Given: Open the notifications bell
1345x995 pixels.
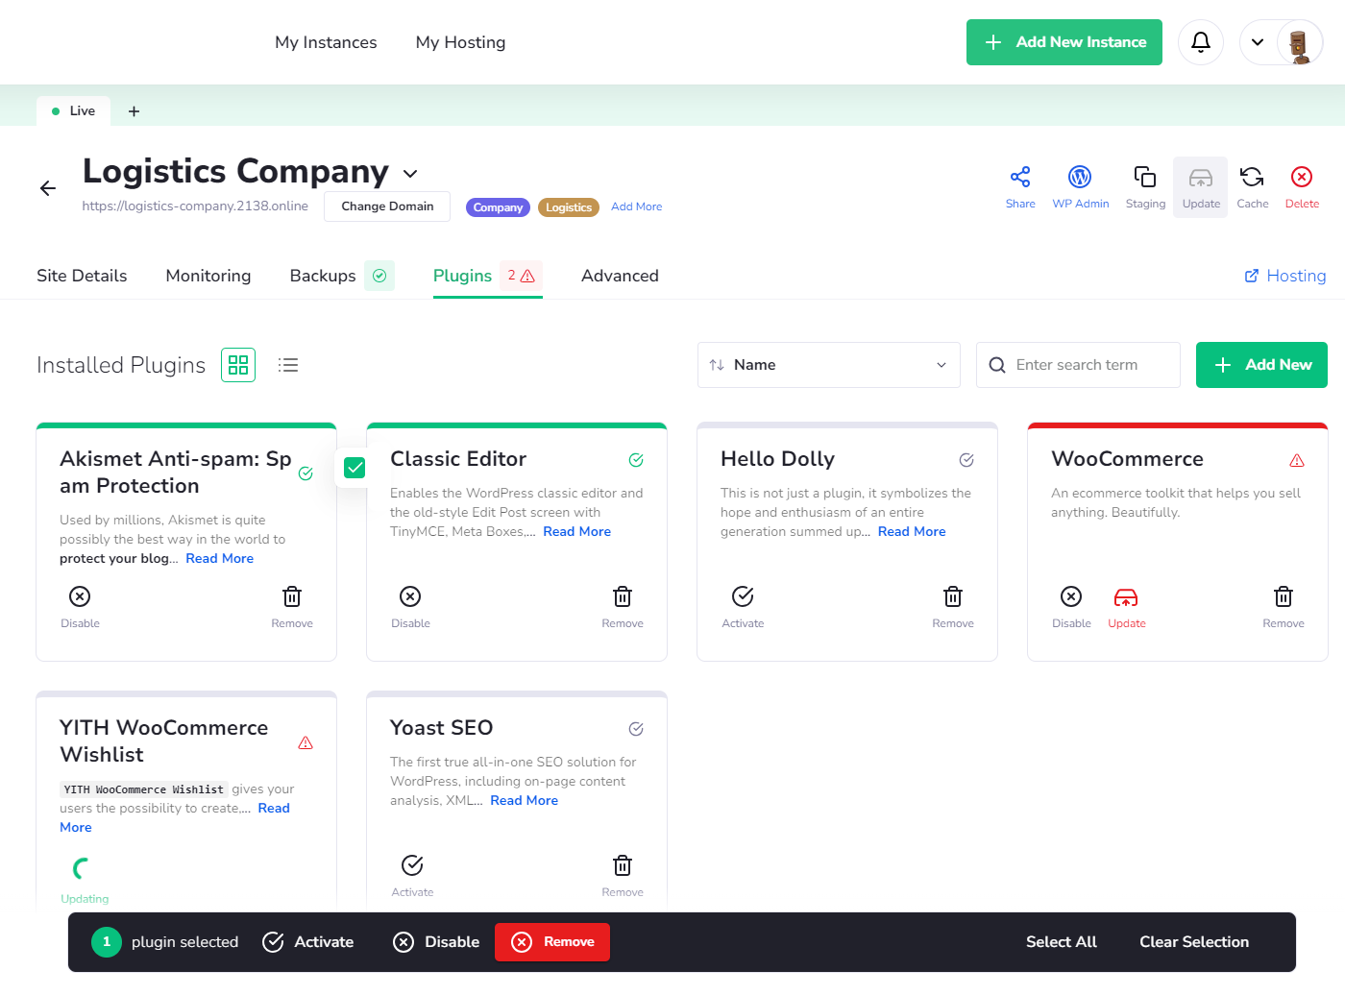Looking at the screenshot, I should [x=1201, y=42].
